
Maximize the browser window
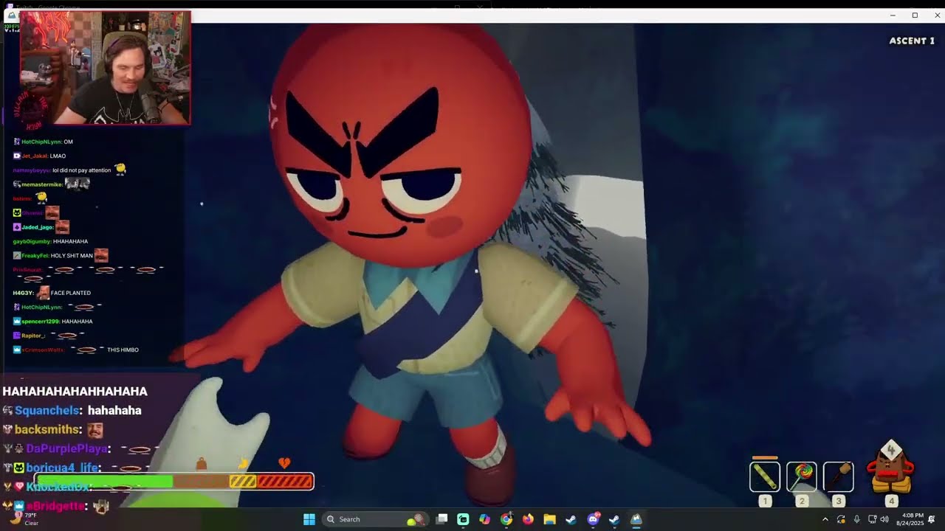[915, 15]
